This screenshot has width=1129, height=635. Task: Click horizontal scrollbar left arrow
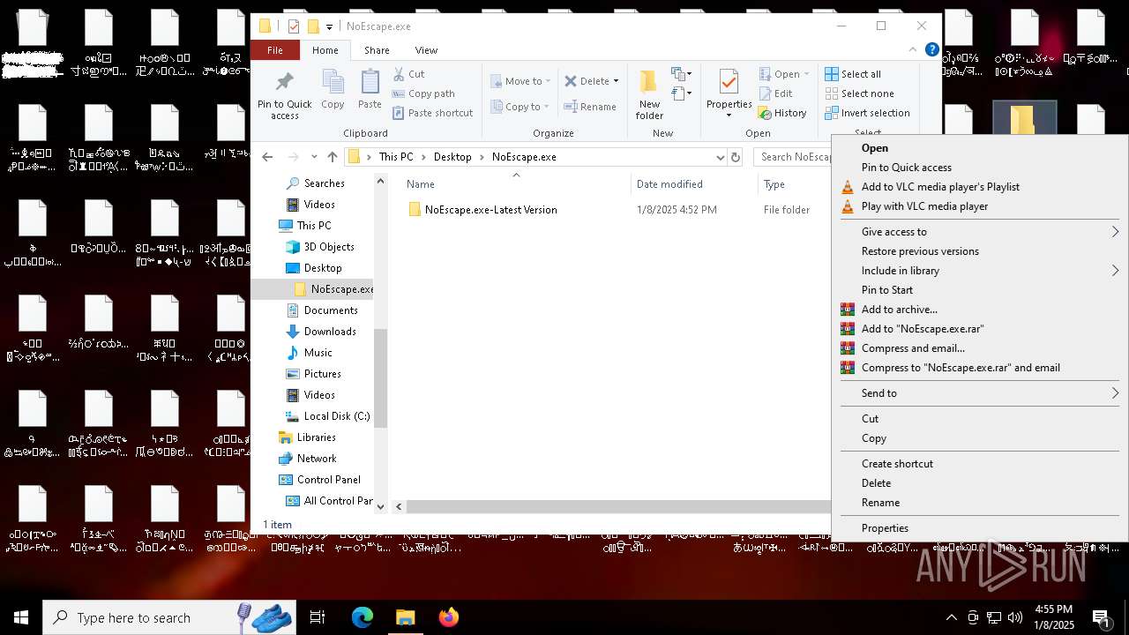[399, 506]
